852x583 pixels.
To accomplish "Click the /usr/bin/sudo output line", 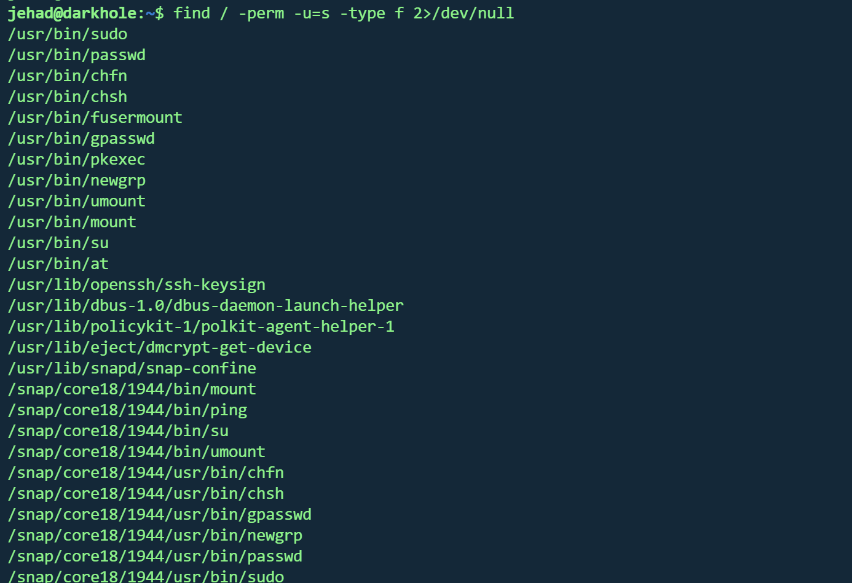I will (x=68, y=34).
